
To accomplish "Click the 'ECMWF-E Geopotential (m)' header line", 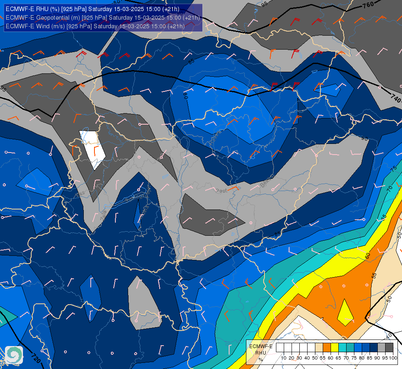I will click(103, 18).
